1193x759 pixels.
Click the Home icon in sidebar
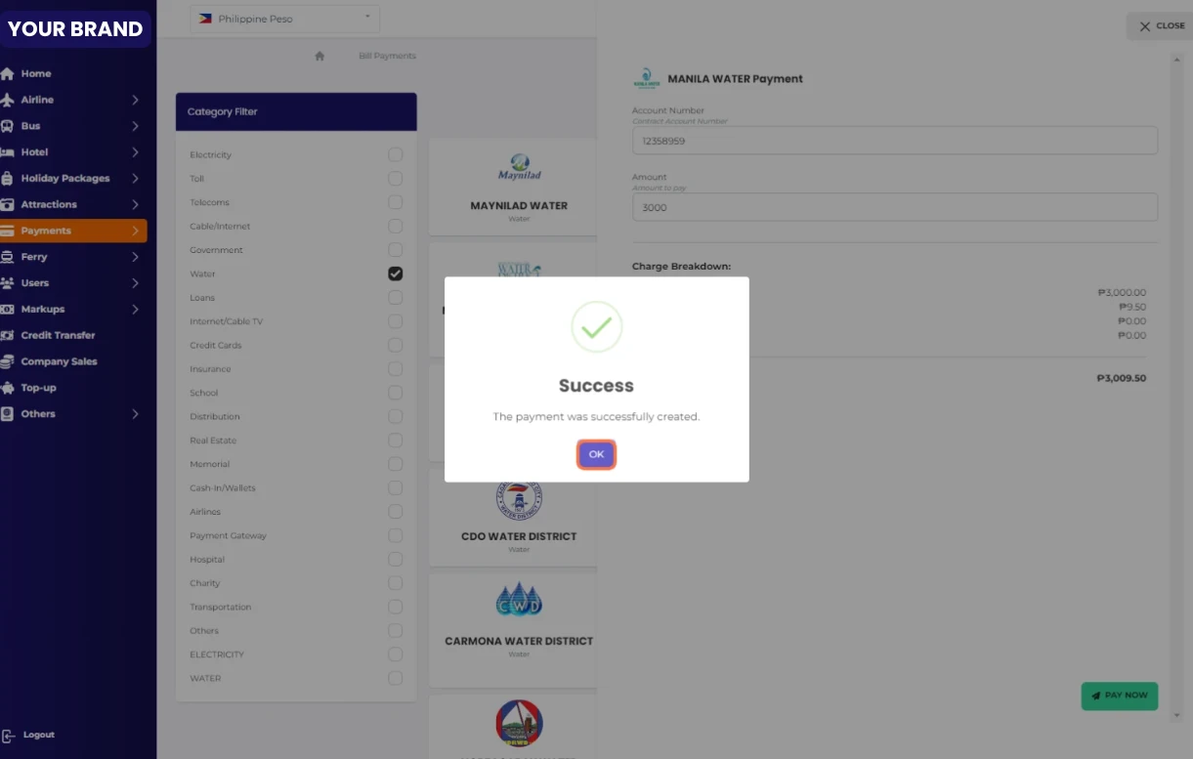(8, 74)
